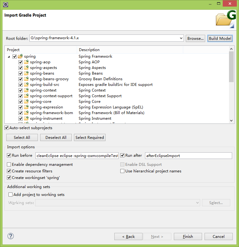
Task: Click the Back button
Action: point(128,237)
